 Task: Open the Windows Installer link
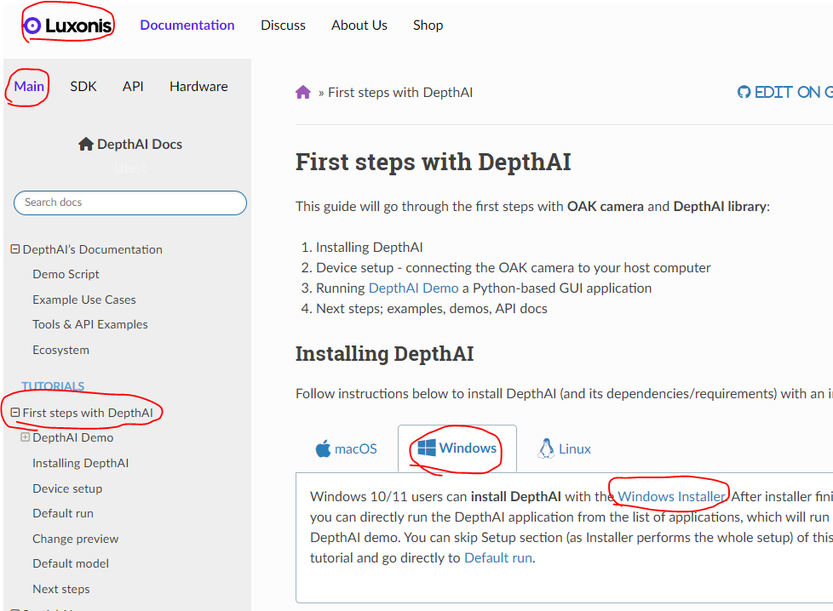(x=671, y=496)
